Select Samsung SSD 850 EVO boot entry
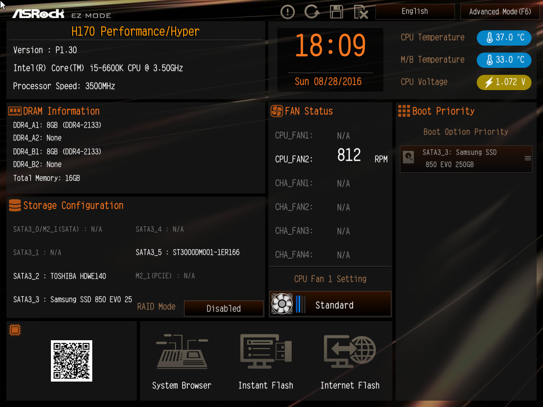The width and height of the screenshot is (543, 407). pyautogui.click(x=466, y=158)
